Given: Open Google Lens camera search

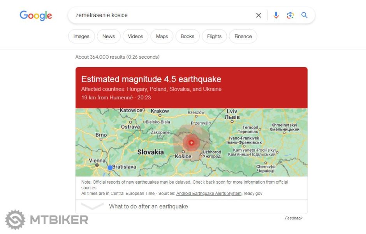Looking at the screenshot, I should coord(290,15).
